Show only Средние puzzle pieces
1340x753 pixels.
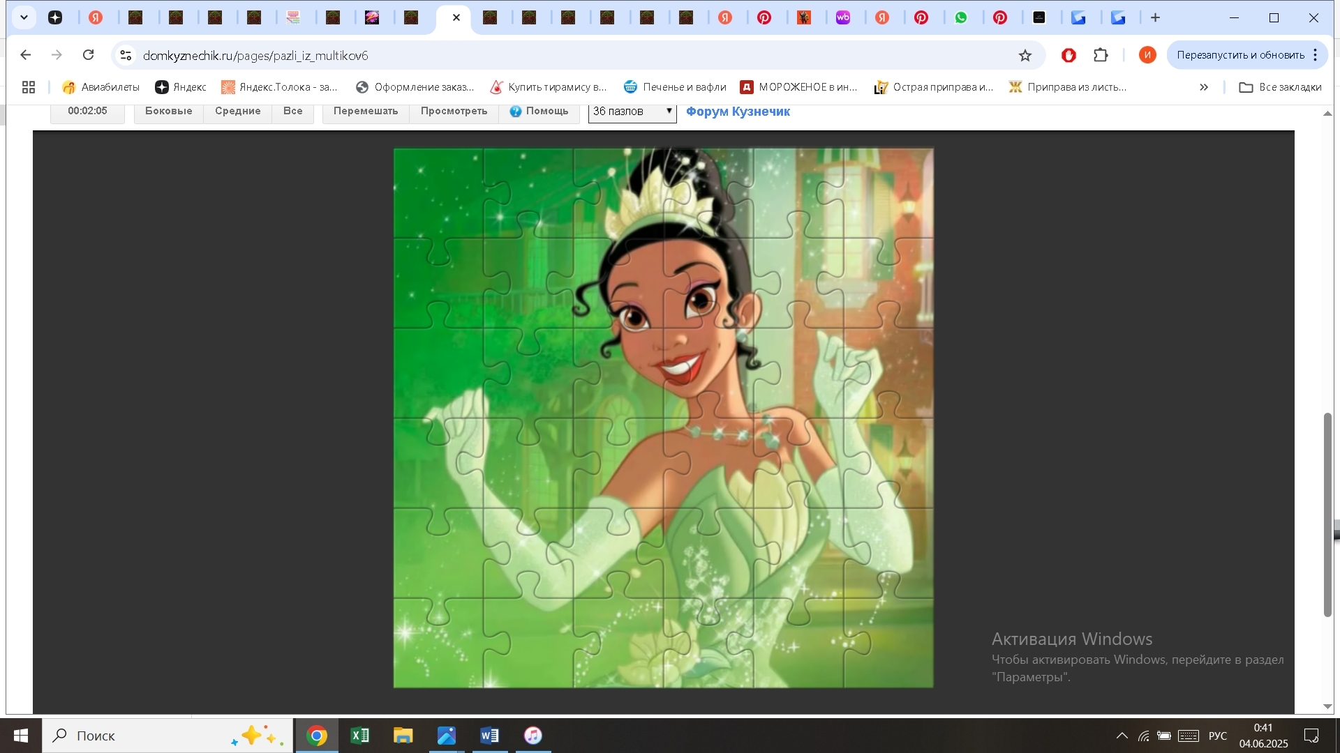tap(237, 112)
